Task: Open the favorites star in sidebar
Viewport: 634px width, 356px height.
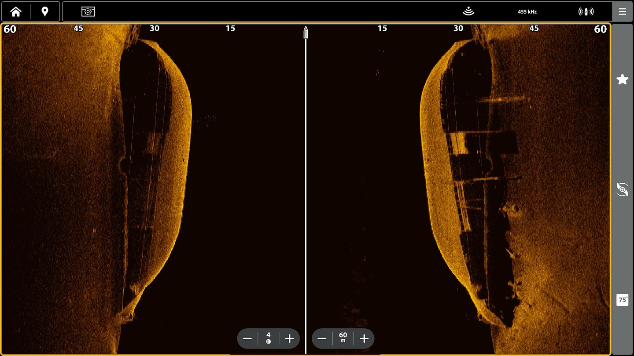Action: pos(622,79)
